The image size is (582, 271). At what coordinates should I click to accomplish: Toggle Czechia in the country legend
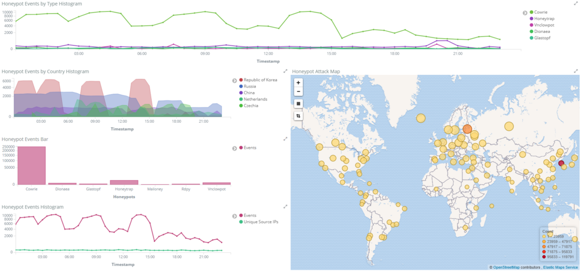pyautogui.click(x=249, y=106)
